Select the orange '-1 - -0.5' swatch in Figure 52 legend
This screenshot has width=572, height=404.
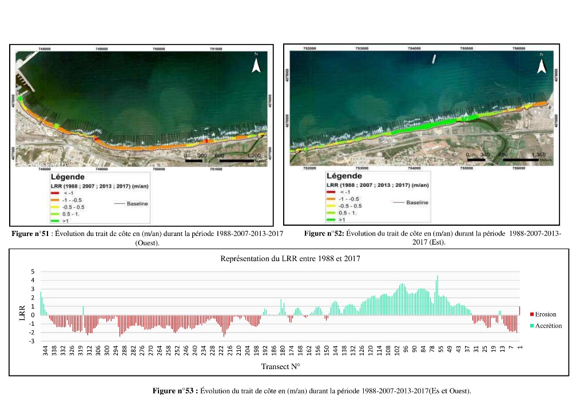click(331, 199)
